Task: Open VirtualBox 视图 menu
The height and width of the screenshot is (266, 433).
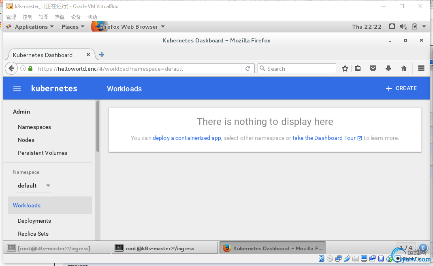Action: pyautogui.click(x=43, y=17)
